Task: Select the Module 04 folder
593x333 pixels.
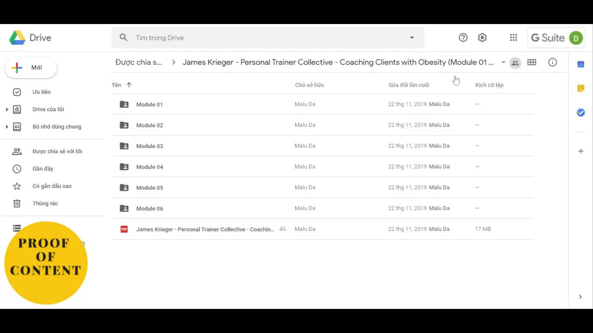Action: coord(322,166)
